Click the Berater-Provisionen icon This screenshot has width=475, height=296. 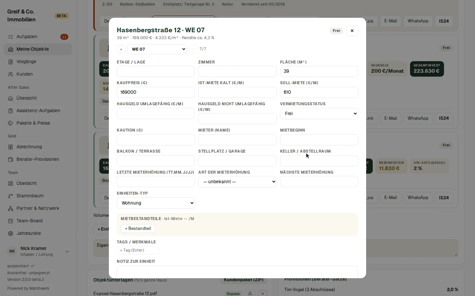point(11,160)
